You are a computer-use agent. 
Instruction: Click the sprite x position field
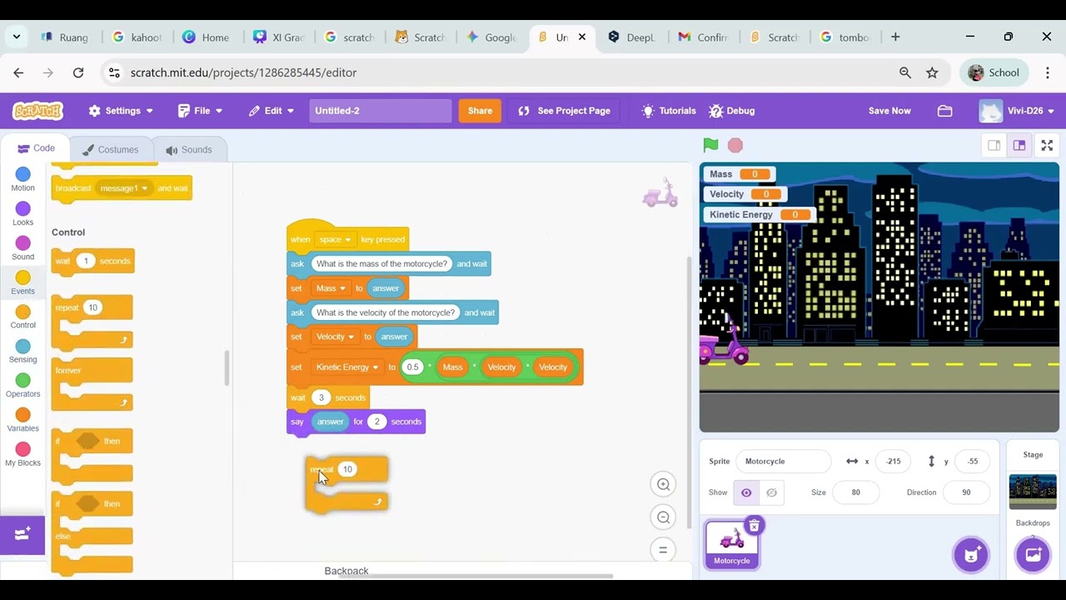894,462
